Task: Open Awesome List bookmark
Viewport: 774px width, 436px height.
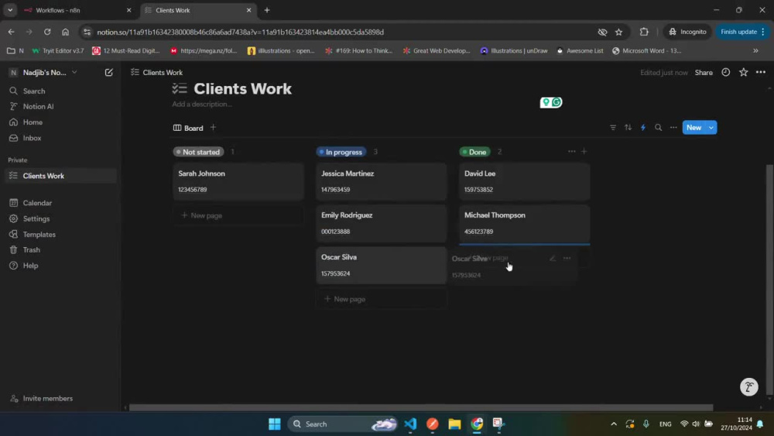Action: coord(580,50)
